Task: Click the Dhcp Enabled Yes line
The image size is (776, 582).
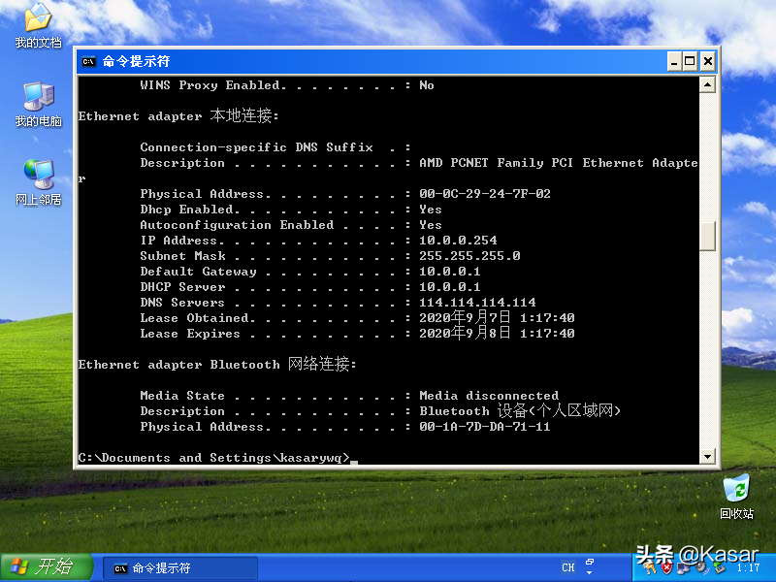Action: pos(291,209)
